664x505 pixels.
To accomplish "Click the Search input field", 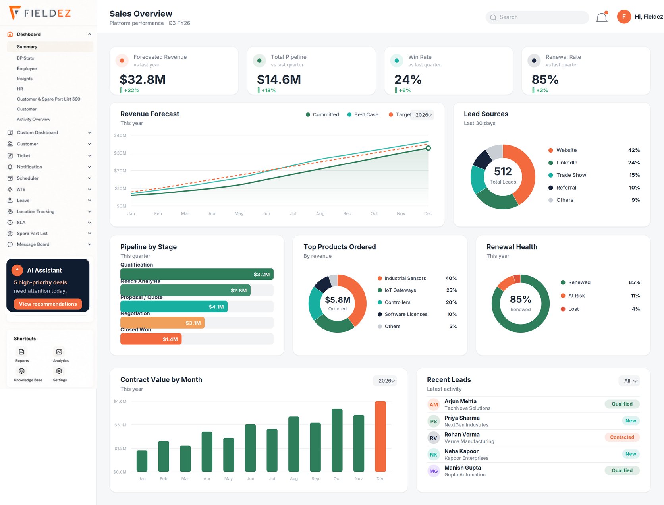I will (537, 17).
